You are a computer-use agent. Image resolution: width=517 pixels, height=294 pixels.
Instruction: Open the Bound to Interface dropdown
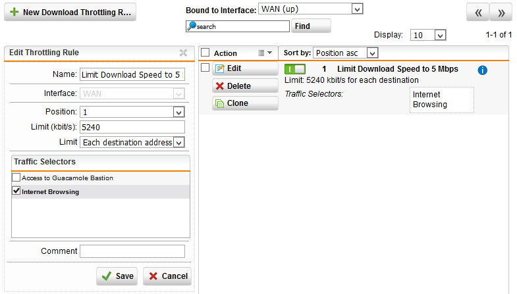coord(311,9)
